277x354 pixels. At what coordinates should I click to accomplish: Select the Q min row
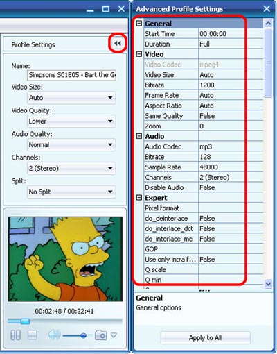pos(204,280)
